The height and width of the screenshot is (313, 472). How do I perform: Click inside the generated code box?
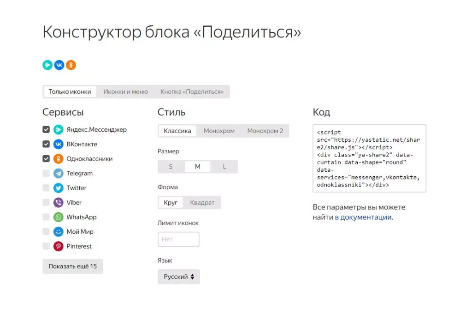tap(369, 158)
